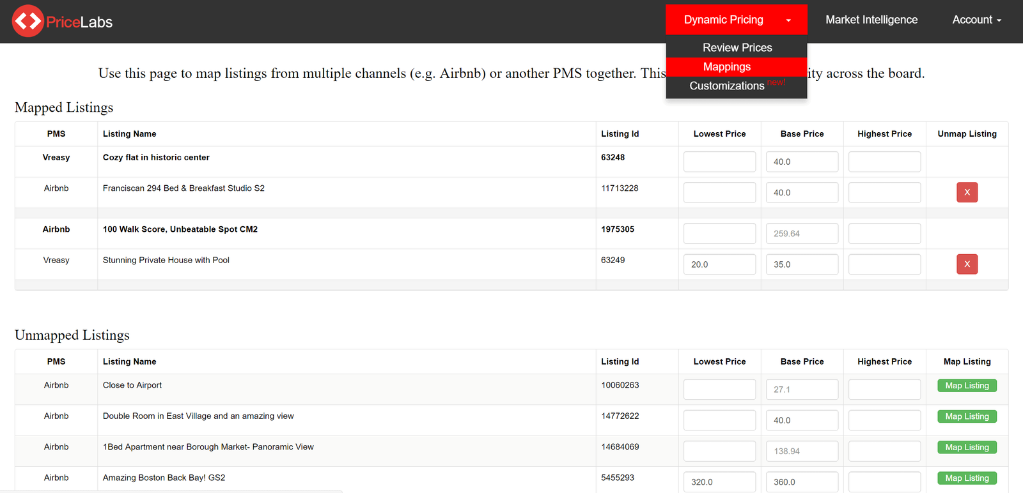Viewport: 1023px width, 493px height.
Task: Map the Amazing Boston Back Bay listing
Action: pos(967,478)
